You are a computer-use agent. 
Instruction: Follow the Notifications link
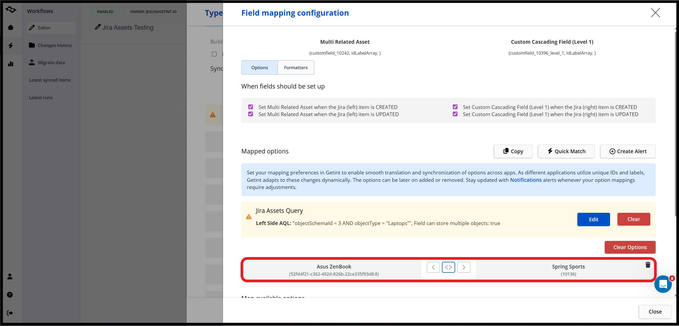point(526,180)
